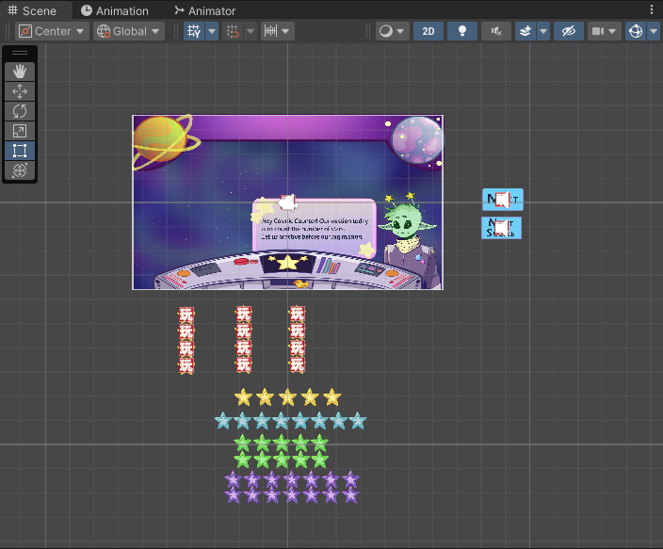Select the purple planet sprite

coord(416,141)
